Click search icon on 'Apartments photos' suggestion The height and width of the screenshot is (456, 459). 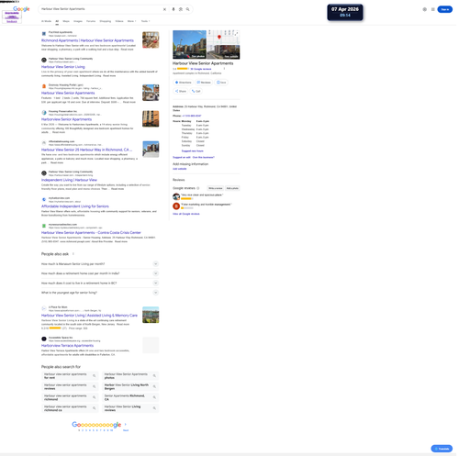[154, 376]
